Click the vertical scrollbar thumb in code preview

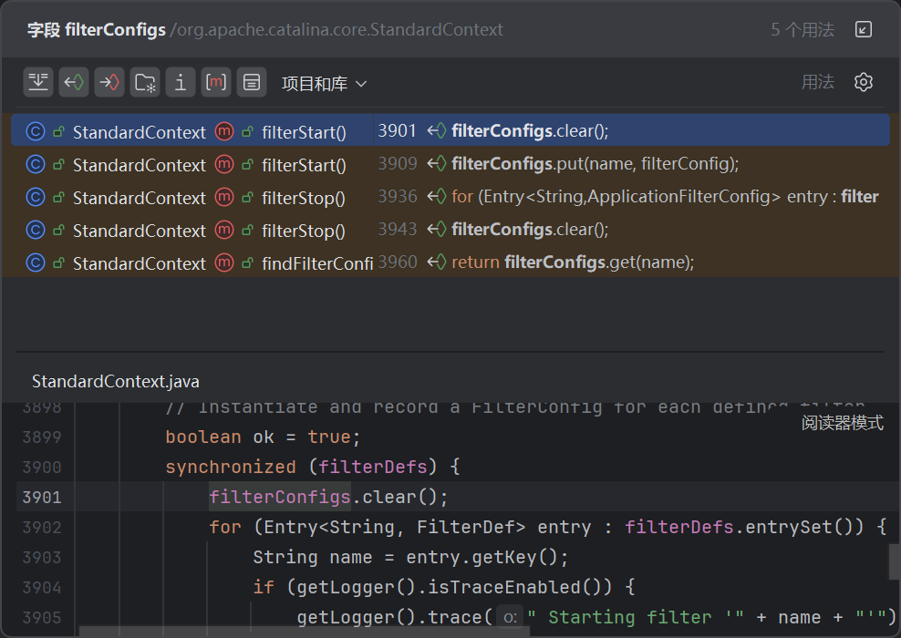pos(895,561)
